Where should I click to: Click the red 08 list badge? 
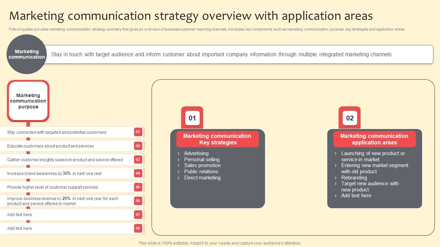click(138, 228)
